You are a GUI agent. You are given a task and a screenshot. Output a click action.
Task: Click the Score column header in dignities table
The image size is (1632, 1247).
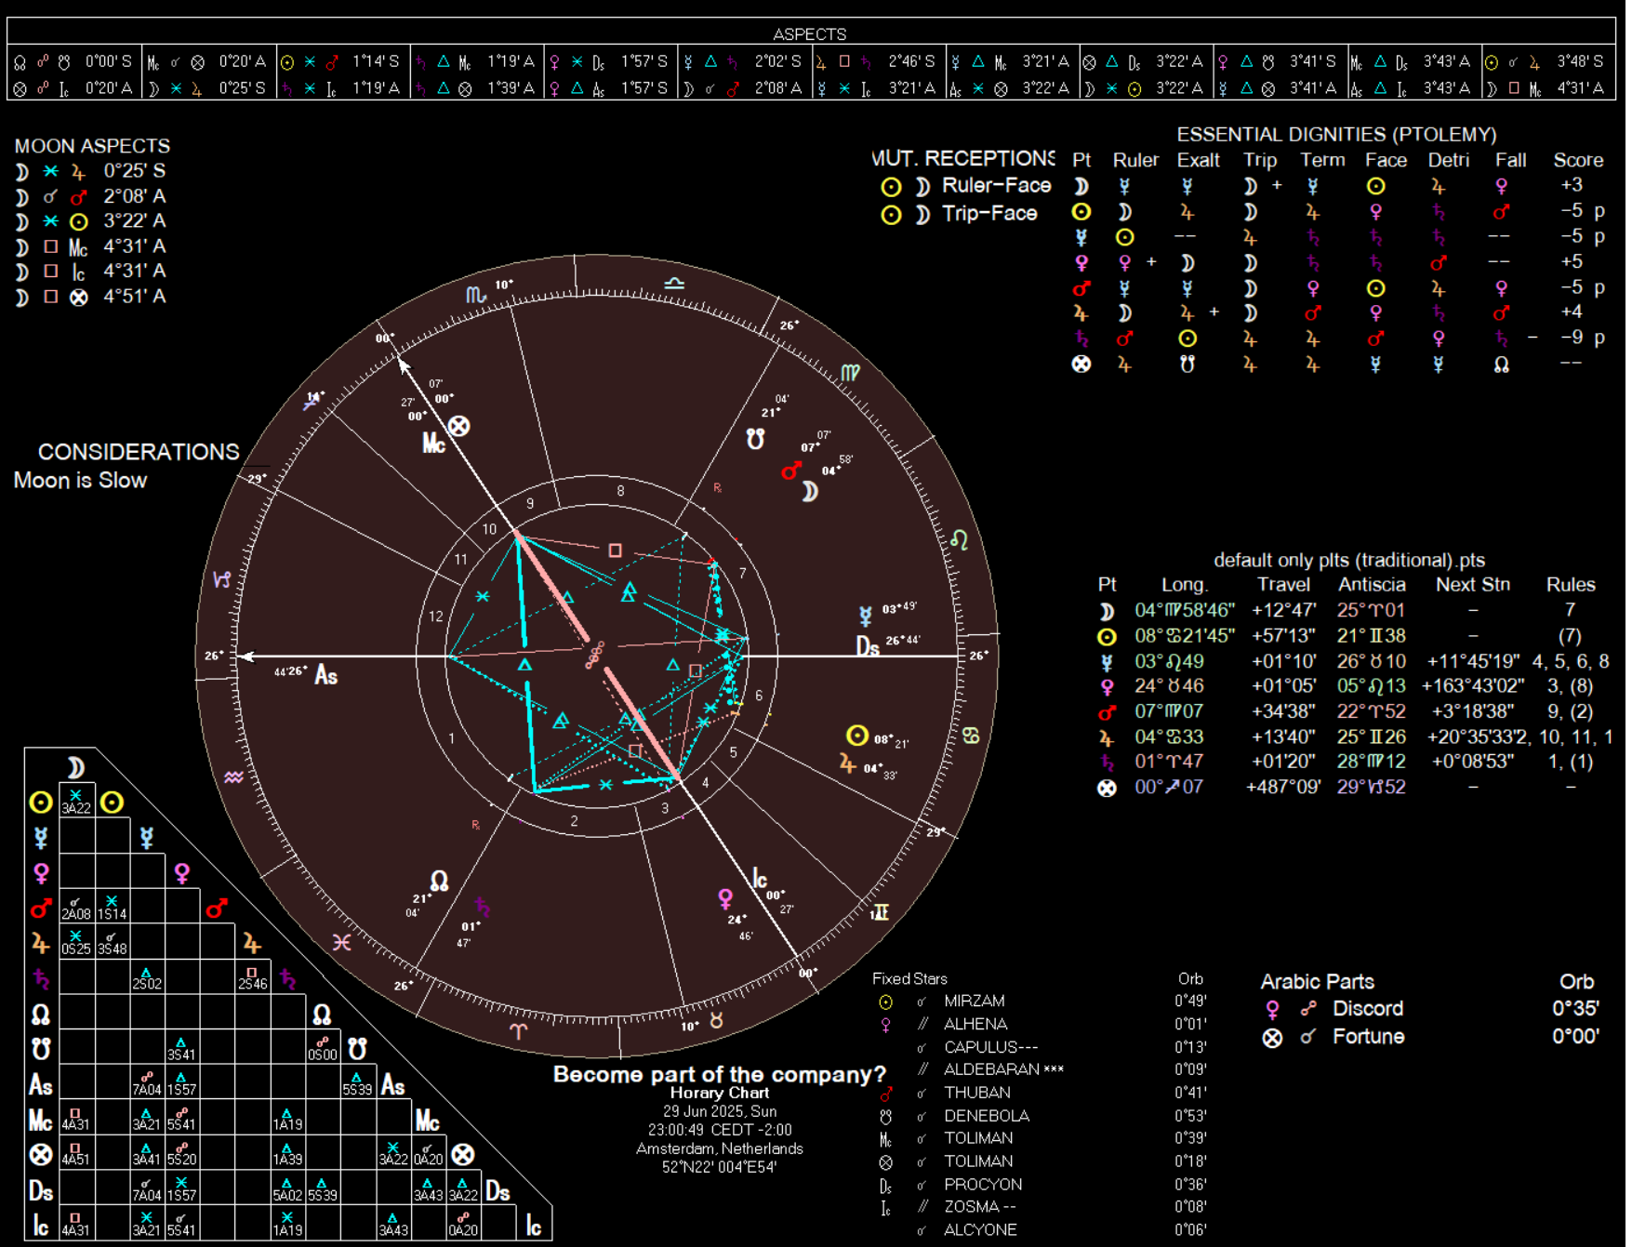click(x=1578, y=160)
